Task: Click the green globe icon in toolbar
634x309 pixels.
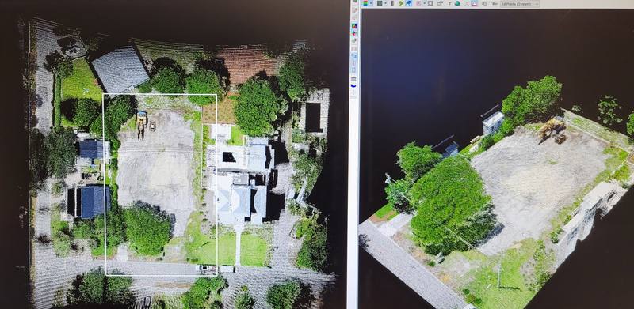Action: [457, 3]
